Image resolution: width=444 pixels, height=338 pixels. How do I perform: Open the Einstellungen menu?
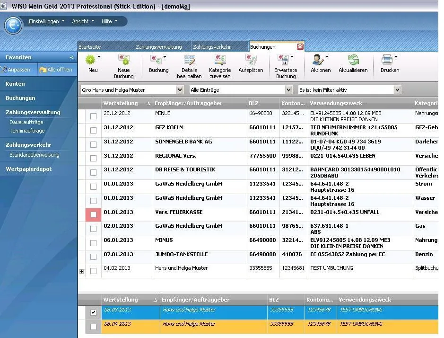coord(46,21)
